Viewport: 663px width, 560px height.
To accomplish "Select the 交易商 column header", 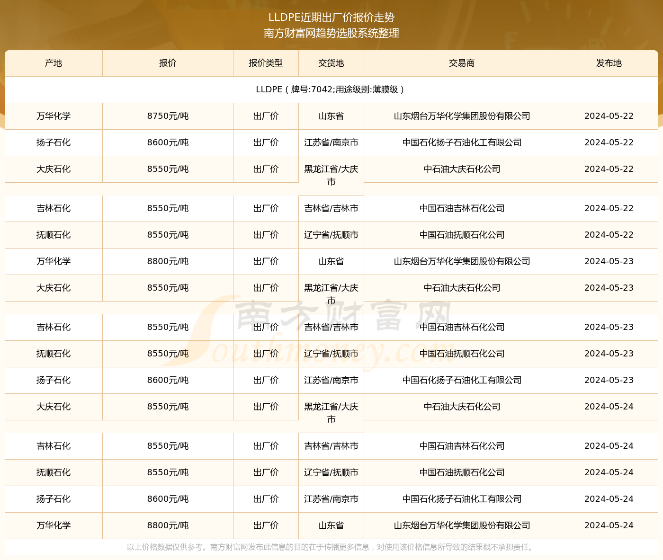I will point(462,63).
